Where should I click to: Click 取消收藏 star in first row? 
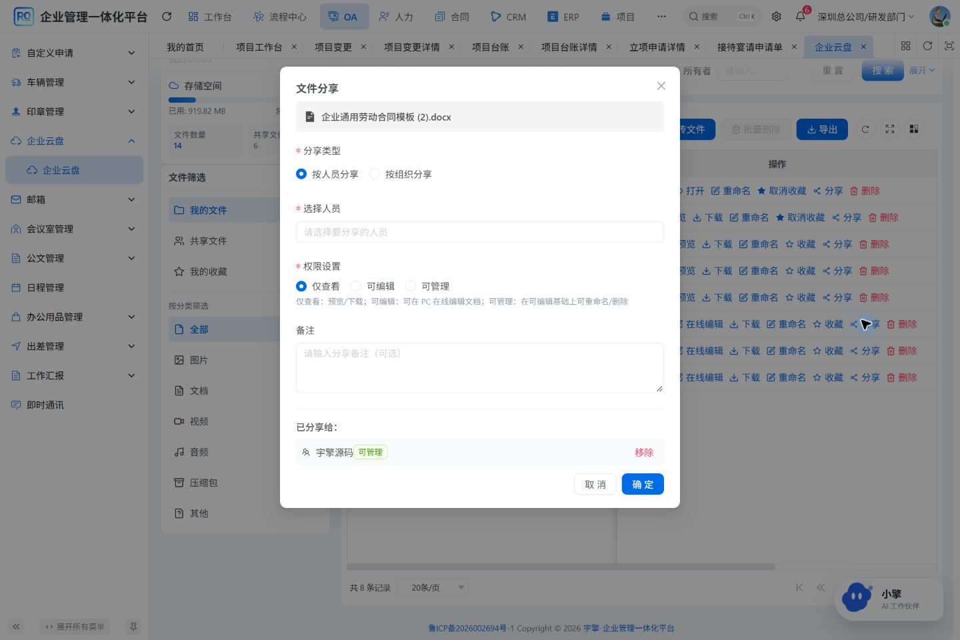(781, 191)
